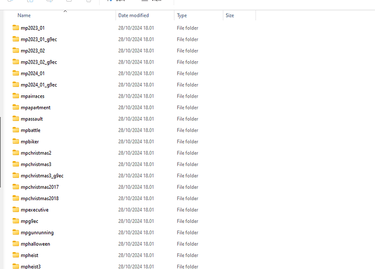This screenshot has width=375, height=269.
Task: Click the mpgunrunning folder icon
Action: click(16, 232)
